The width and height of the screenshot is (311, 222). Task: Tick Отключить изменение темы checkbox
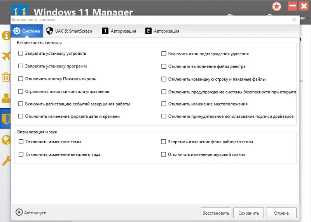21,142
